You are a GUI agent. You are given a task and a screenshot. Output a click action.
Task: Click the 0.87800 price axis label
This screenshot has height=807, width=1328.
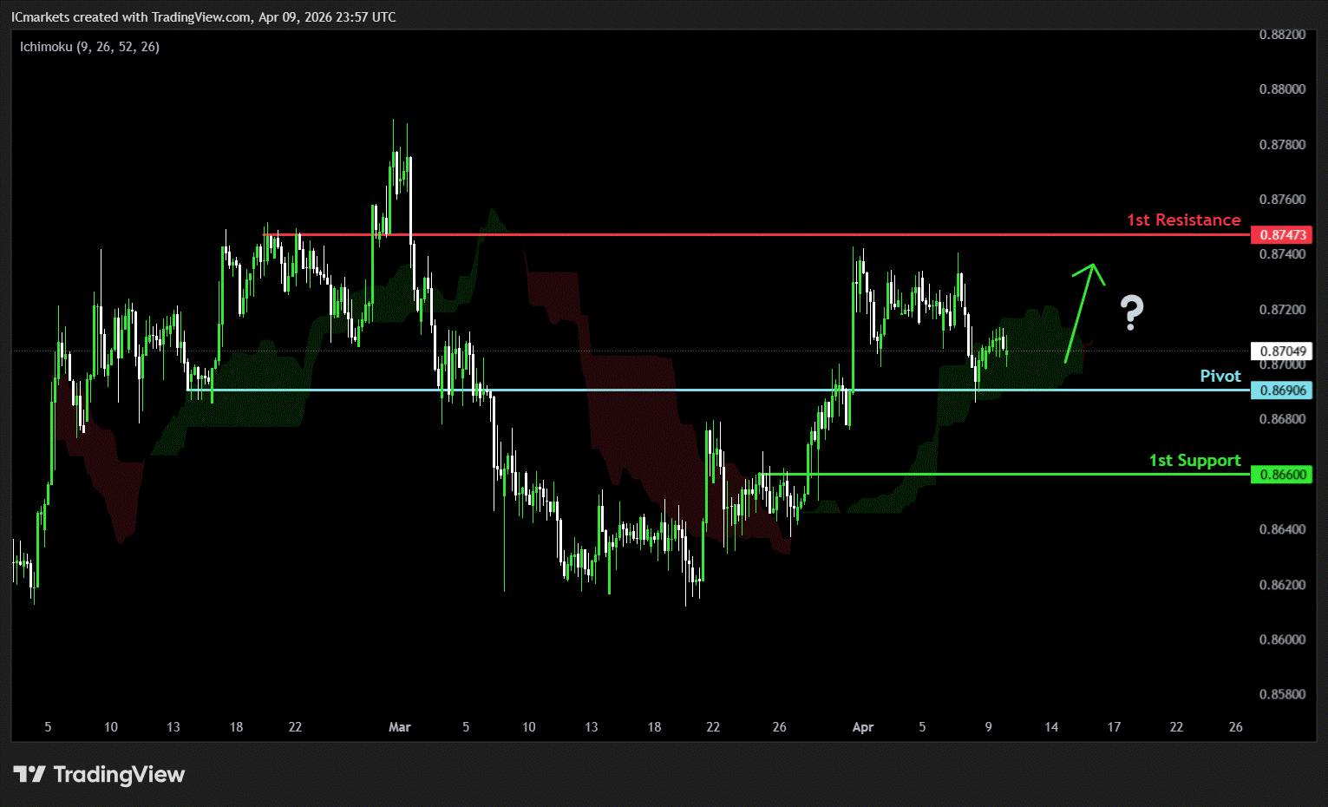tap(1282, 144)
